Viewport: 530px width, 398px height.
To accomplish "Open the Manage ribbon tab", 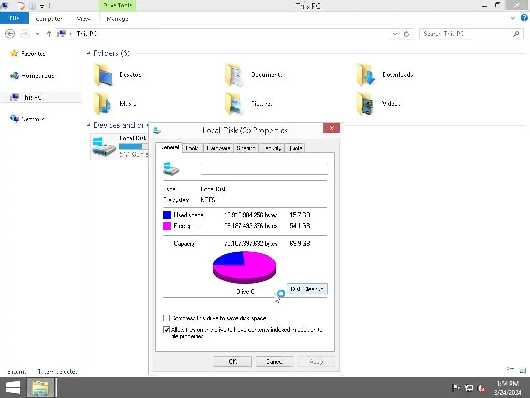I will tap(117, 19).
